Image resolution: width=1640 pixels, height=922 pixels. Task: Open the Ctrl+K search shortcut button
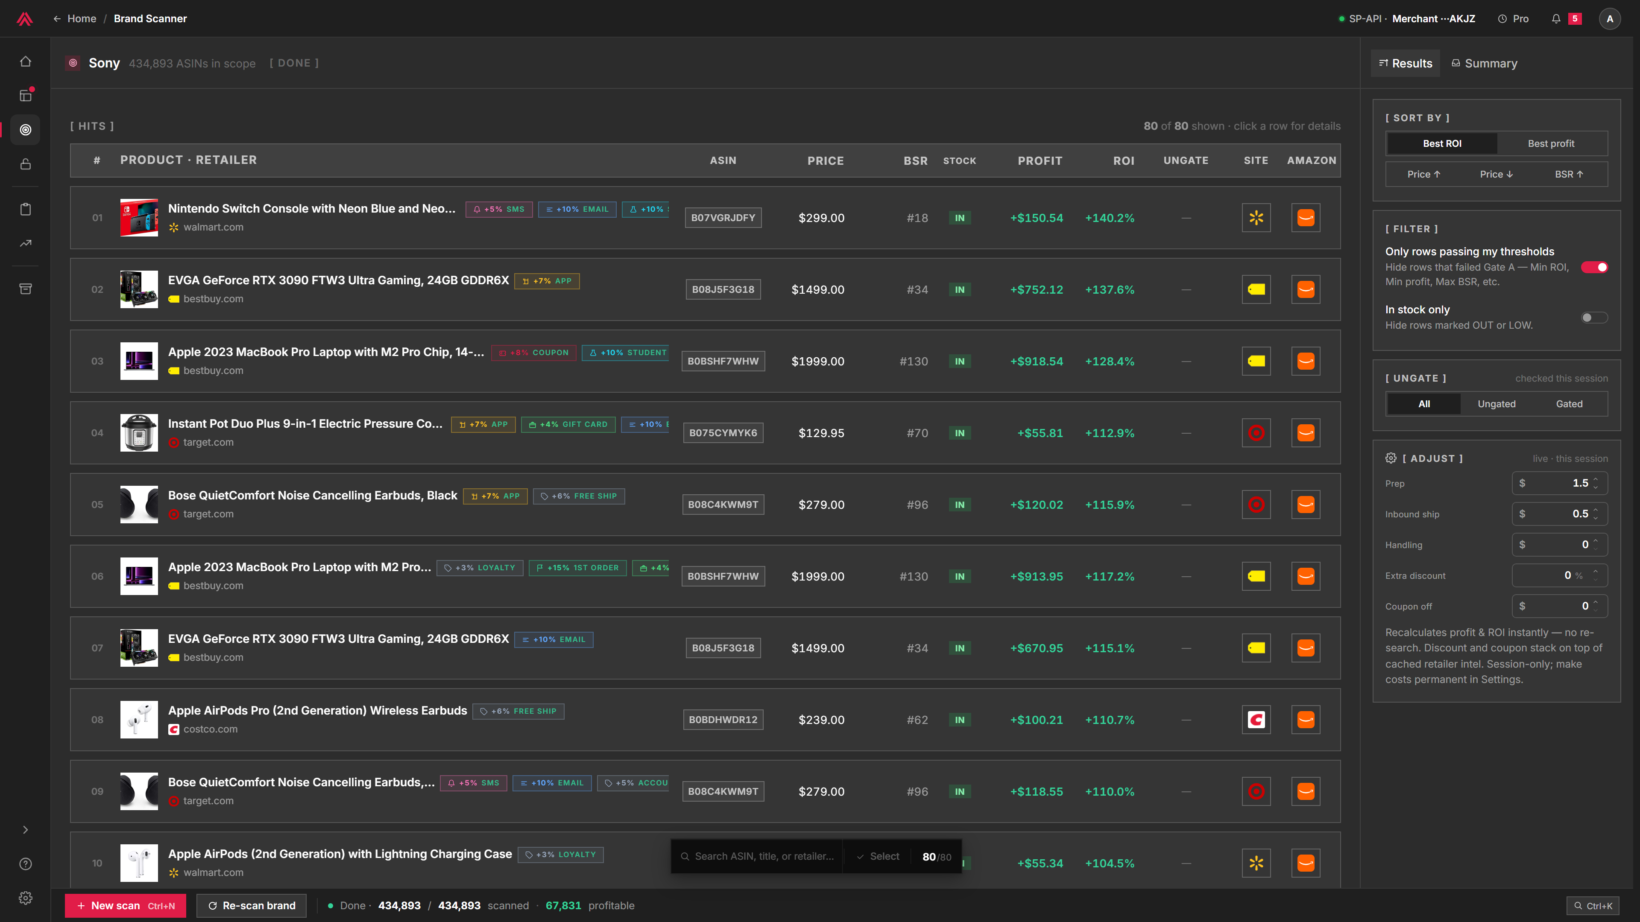[x=1593, y=906]
